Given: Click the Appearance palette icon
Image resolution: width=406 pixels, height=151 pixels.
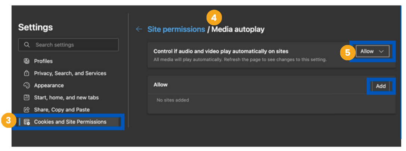Looking at the screenshot, I should coord(27,86).
